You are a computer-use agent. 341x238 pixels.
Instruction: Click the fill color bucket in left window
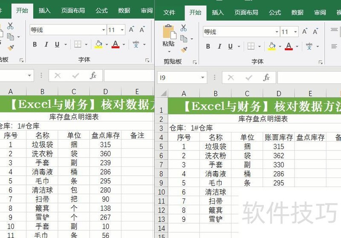pyautogui.click(x=99, y=44)
